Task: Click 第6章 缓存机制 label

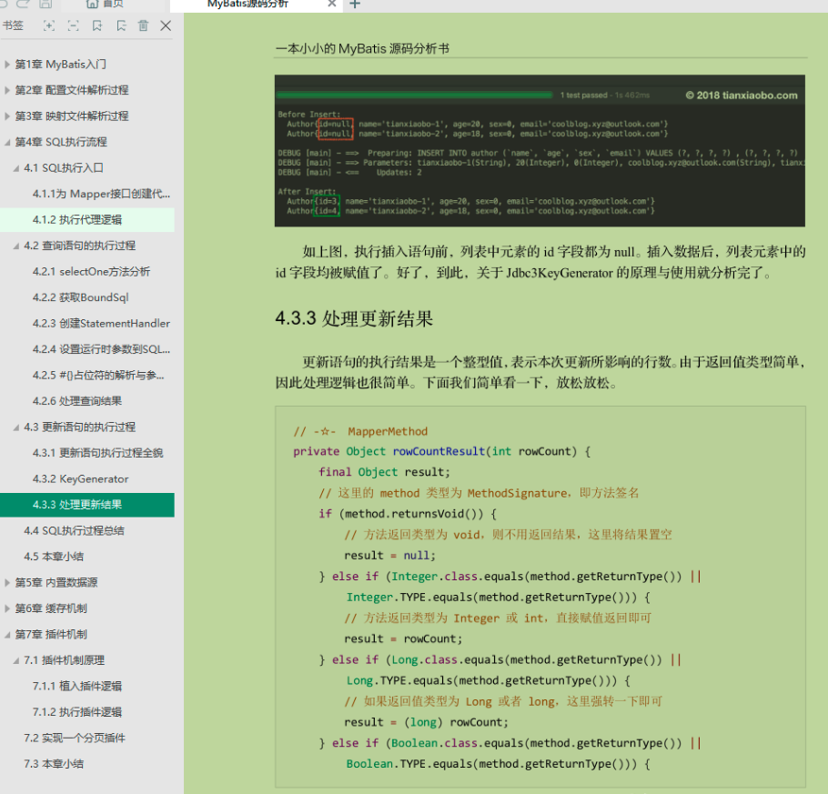Action: tap(51, 608)
